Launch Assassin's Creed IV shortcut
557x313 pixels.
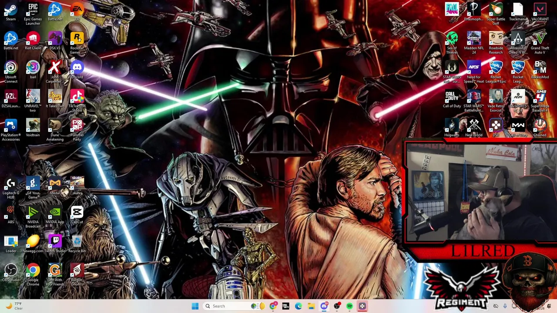click(x=518, y=43)
